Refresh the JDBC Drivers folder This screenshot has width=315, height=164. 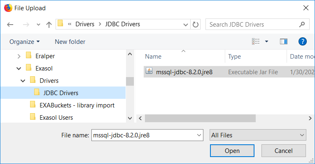196,25
